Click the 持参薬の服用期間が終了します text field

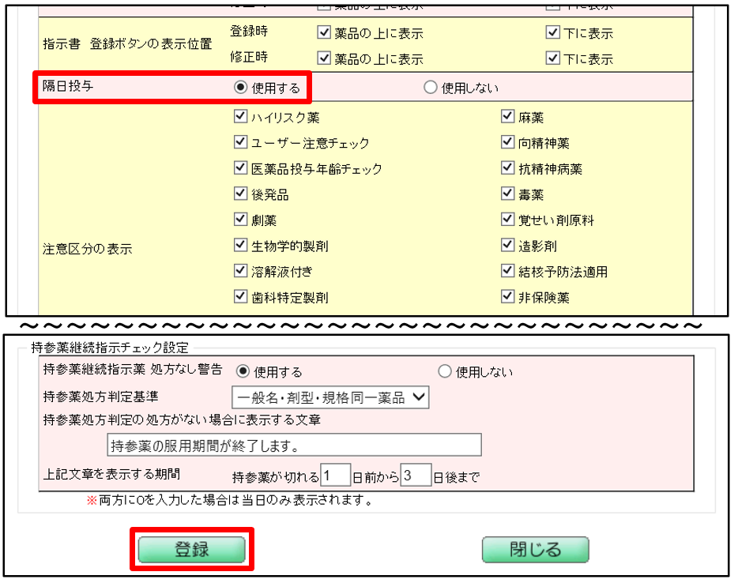point(293,446)
